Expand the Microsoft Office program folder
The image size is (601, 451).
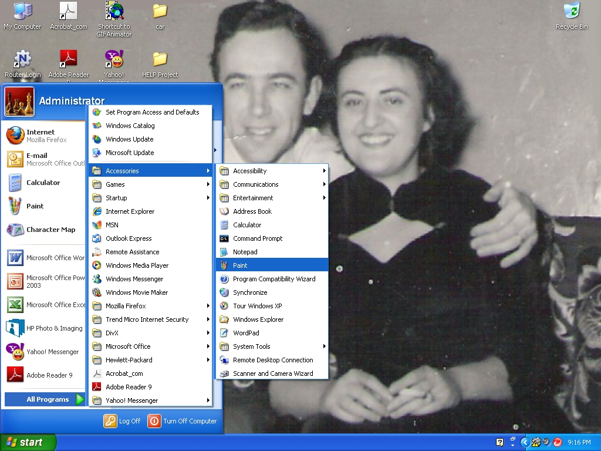click(x=151, y=346)
